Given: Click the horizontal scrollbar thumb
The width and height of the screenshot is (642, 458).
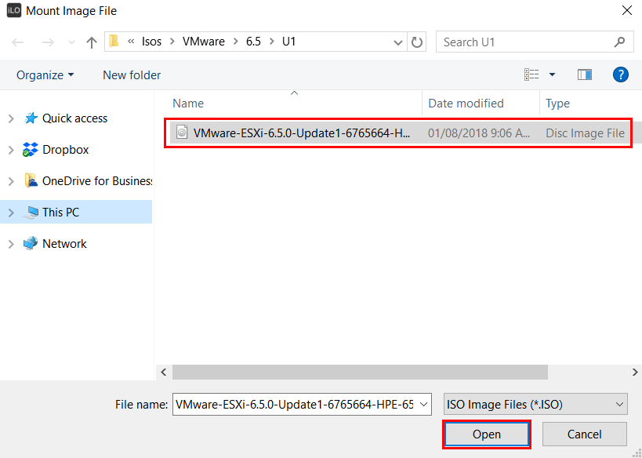Looking at the screenshot, I should (x=360, y=372).
